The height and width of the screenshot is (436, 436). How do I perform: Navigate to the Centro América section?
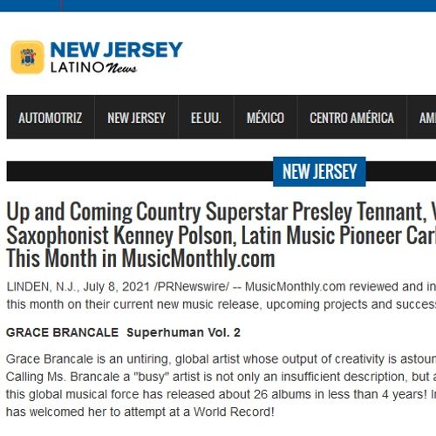point(351,118)
